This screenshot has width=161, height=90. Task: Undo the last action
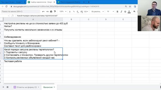pos(43,11)
